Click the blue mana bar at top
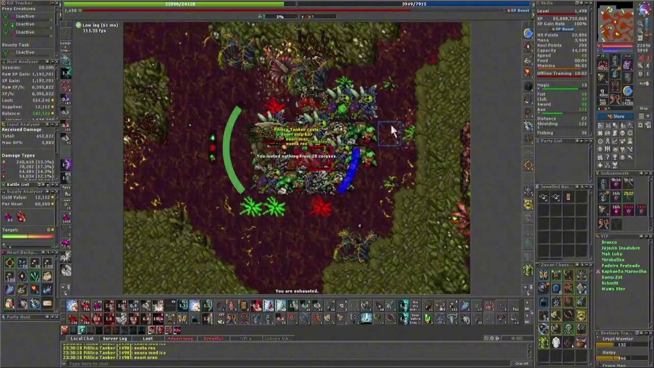654x368 pixels. coord(414,4)
